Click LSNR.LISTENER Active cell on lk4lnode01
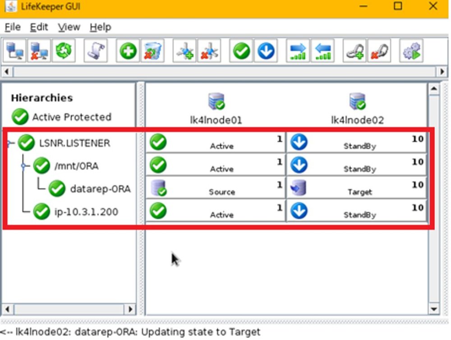This screenshot has width=451, height=340. point(216,142)
